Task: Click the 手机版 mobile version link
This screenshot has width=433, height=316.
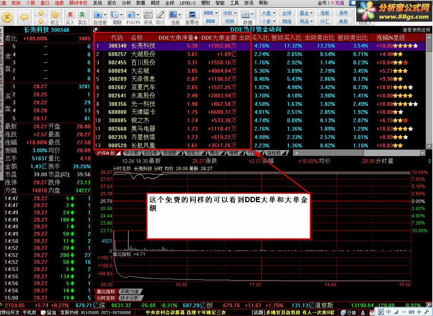Action: pyautogui.click(x=30, y=313)
